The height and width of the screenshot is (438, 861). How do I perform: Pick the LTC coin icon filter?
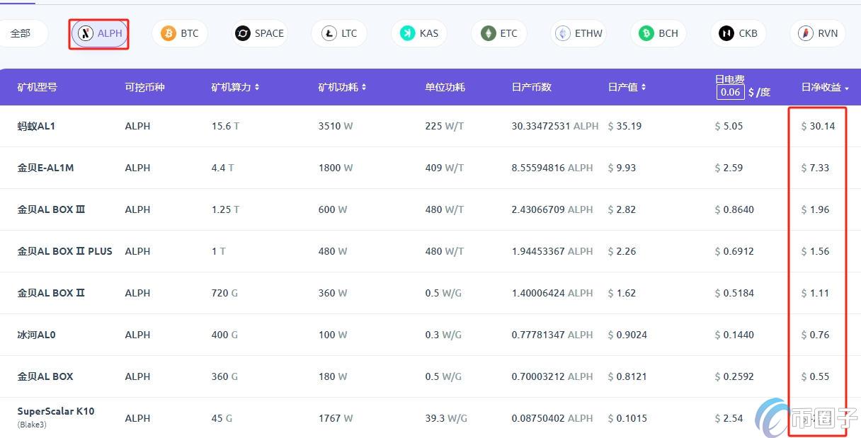coord(329,33)
